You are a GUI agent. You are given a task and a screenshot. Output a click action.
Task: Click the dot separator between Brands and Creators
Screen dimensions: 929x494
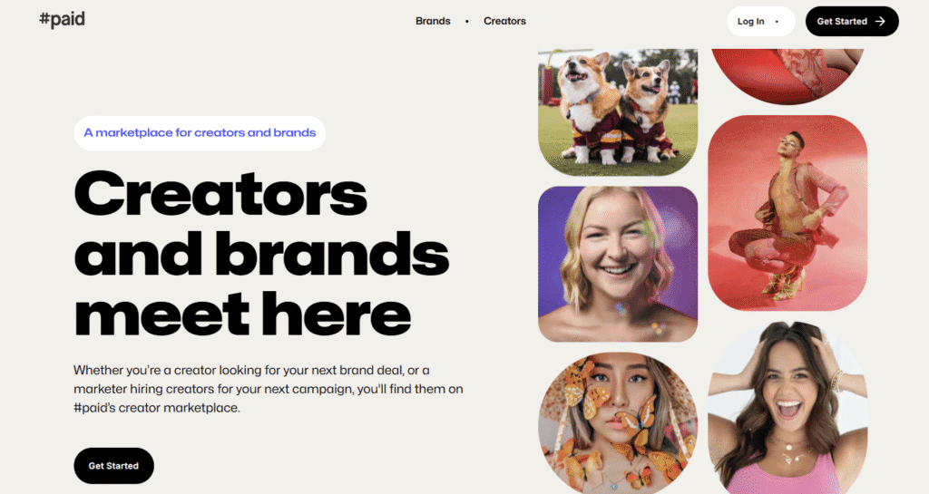(467, 21)
